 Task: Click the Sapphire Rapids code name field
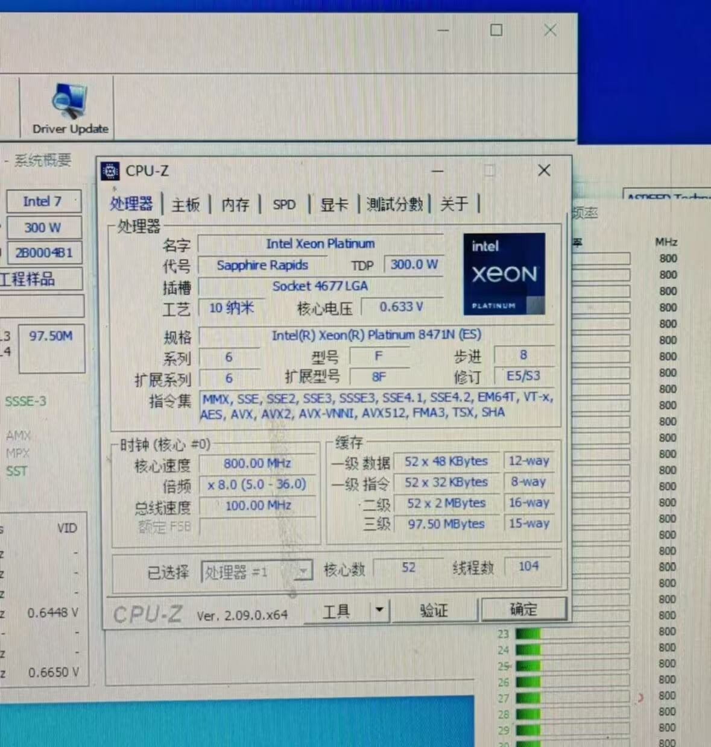[262, 265]
